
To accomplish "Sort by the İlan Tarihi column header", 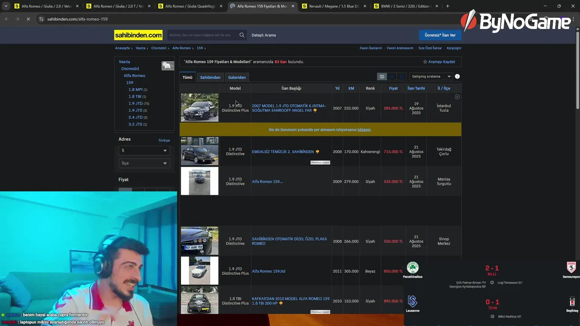I will [416, 88].
